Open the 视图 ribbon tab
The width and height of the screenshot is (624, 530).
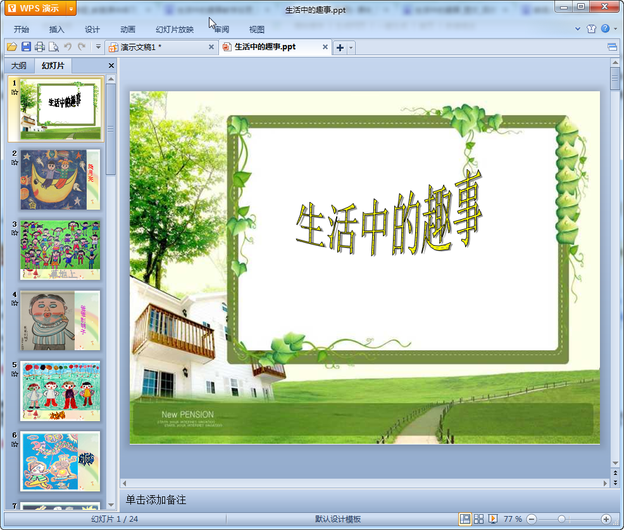pyautogui.click(x=257, y=30)
